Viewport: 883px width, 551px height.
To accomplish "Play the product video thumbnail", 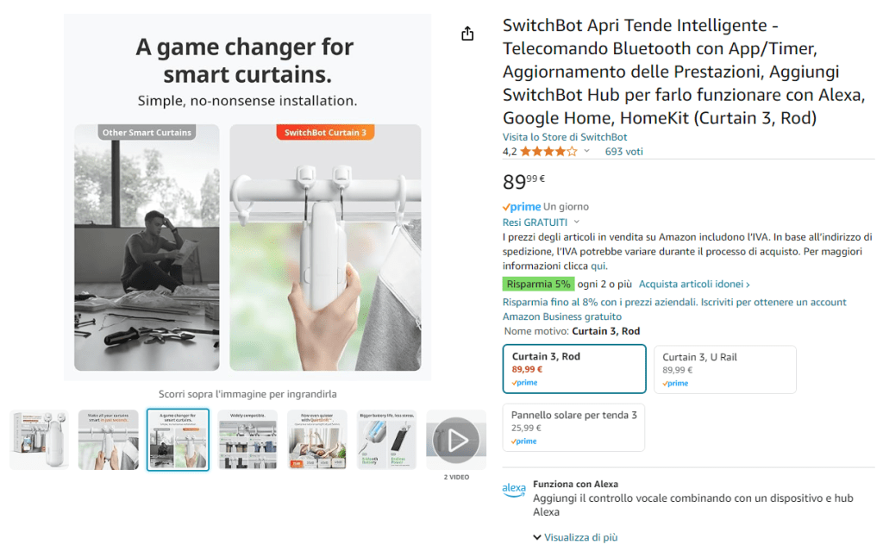I will 456,440.
